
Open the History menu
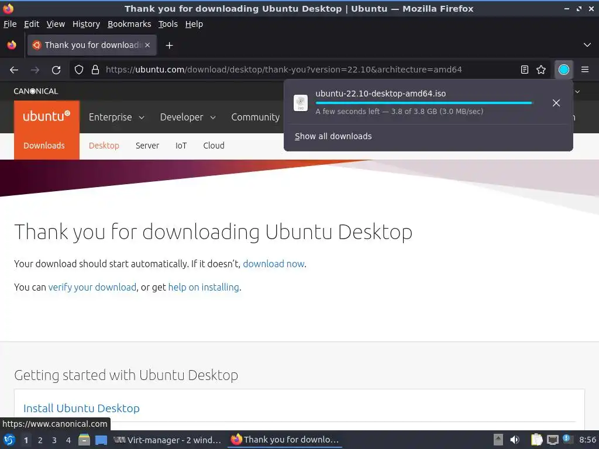pyautogui.click(x=86, y=24)
